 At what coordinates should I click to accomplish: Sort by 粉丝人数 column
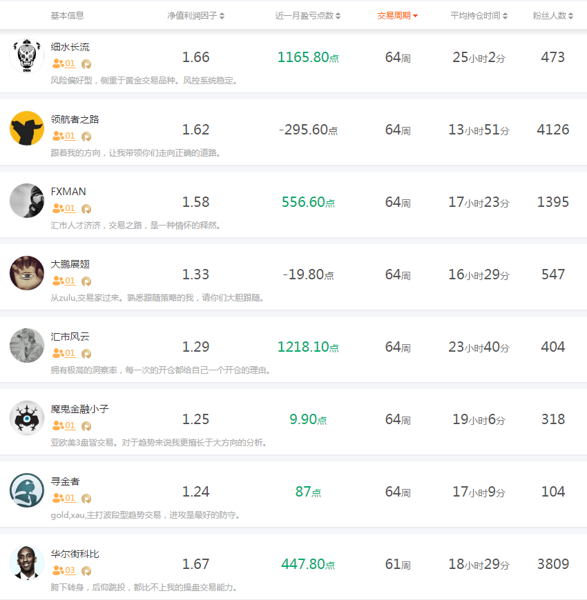coord(553,16)
